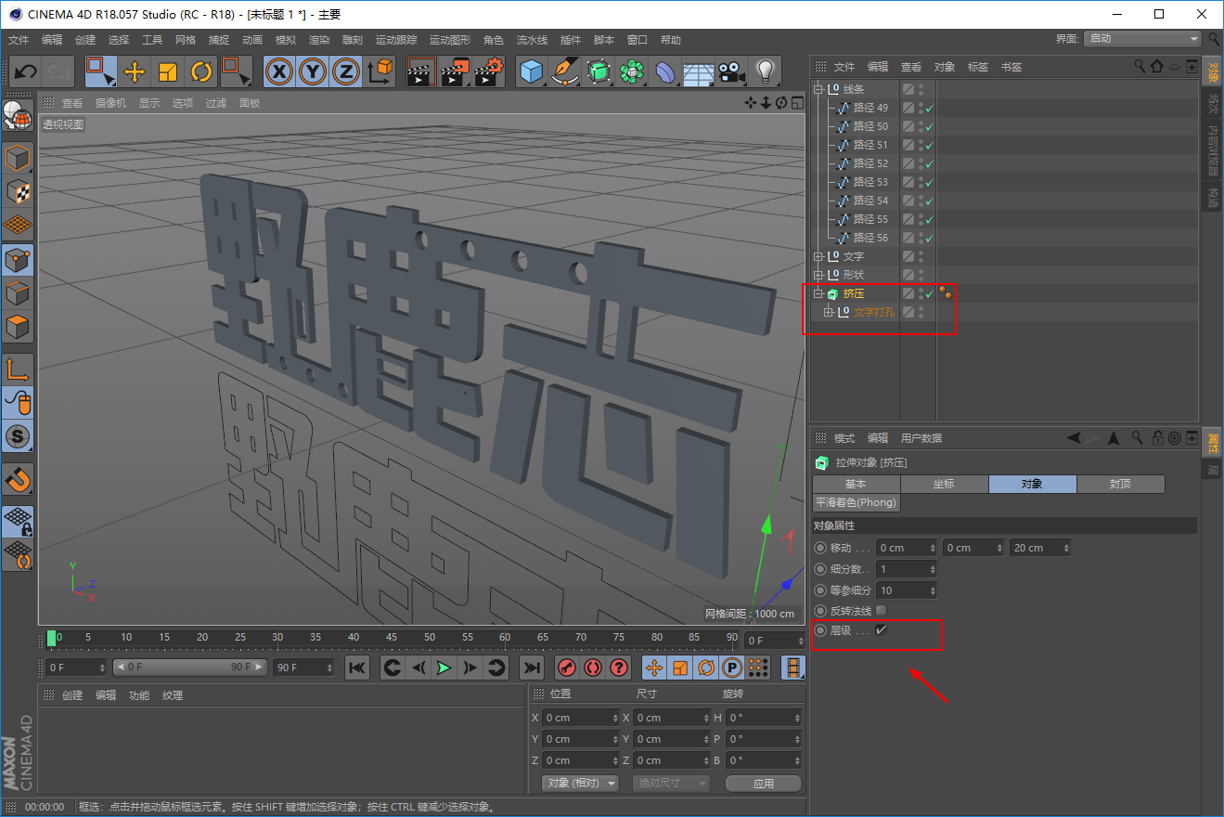Image resolution: width=1224 pixels, height=817 pixels.
Task: Select the Pen spline tool
Action: point(565,71)
